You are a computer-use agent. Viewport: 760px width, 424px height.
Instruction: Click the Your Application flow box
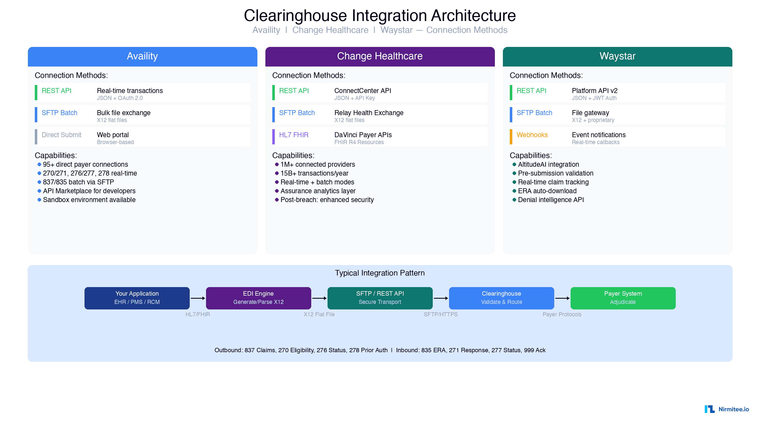(x=137, y=298)
